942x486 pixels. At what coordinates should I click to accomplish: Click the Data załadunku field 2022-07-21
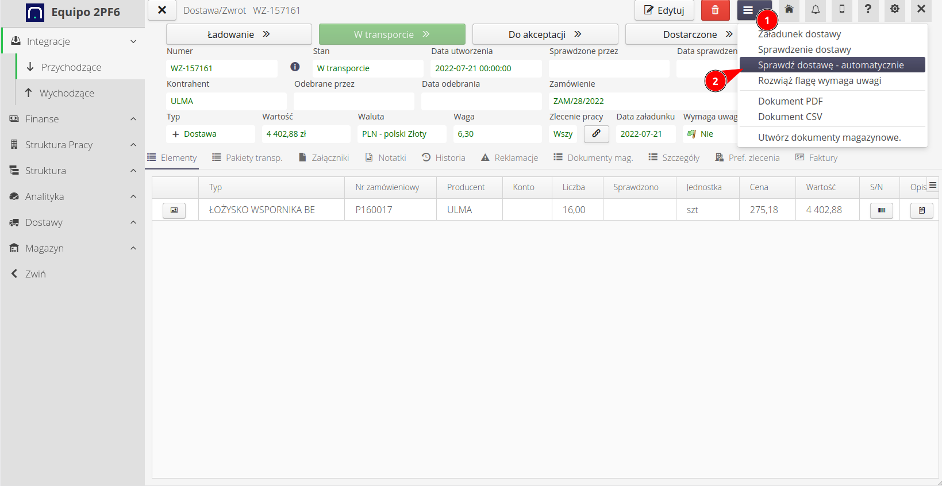[646, 134]
